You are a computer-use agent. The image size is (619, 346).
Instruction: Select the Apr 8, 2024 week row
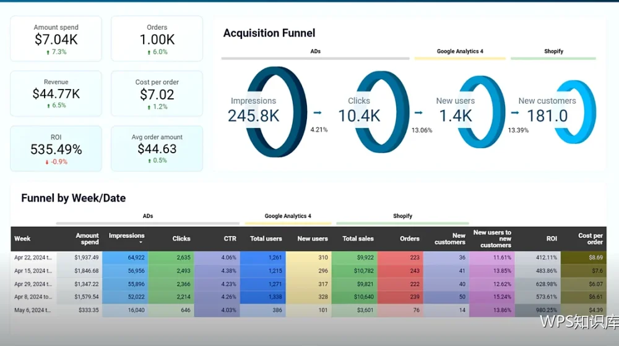click(x=308, y=297)
